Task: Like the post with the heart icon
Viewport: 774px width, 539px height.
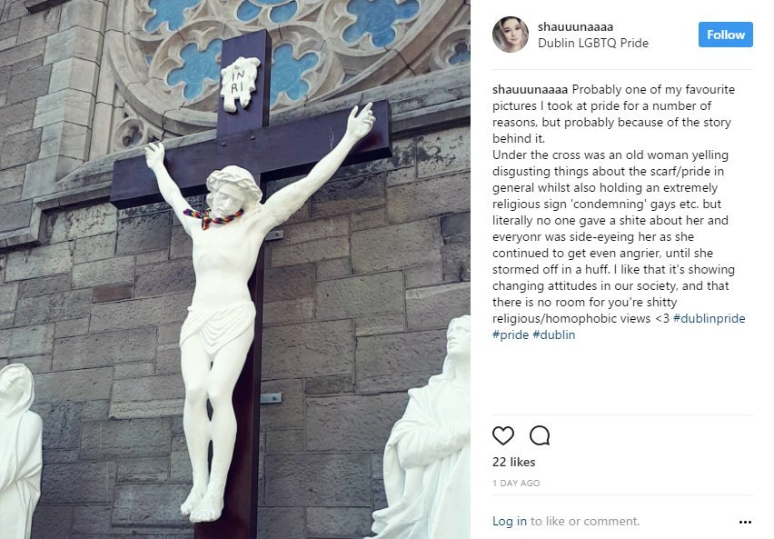Action: pyautogui.click(x=503, y=435)
